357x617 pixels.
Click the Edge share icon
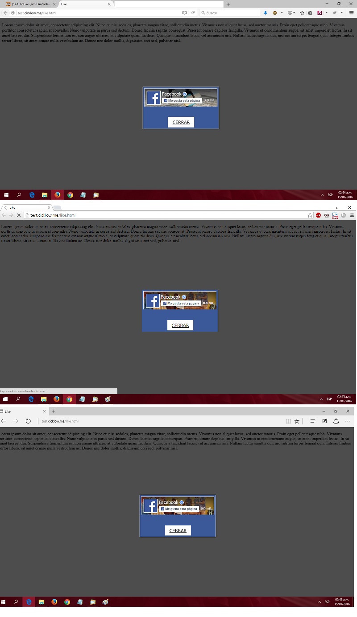[336, 421]
